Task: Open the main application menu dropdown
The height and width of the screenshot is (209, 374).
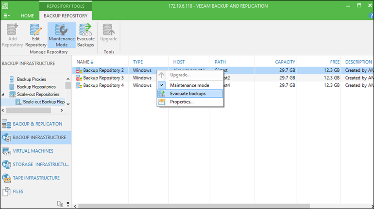Action: 6,16
